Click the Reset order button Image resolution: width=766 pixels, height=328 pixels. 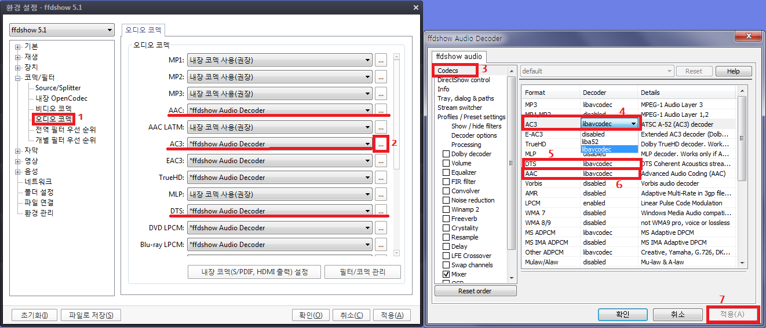[475, 291]
